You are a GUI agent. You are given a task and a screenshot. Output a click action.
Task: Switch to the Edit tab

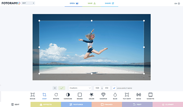coord(15,104)
